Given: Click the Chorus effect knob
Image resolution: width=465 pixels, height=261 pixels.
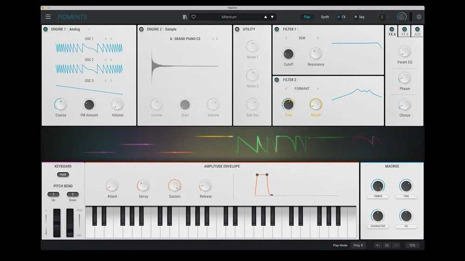Looking at the screenshot, I should click(405, 105).
